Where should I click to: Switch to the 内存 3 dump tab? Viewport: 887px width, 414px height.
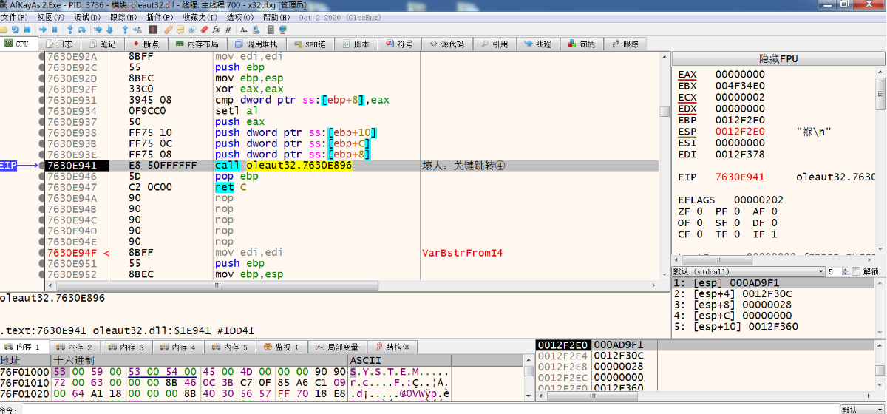(126, 347)
